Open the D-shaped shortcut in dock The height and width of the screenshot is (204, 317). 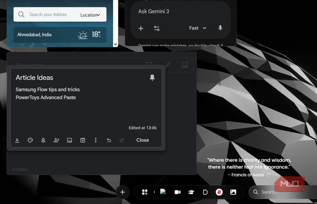click(x=205, y=192)
